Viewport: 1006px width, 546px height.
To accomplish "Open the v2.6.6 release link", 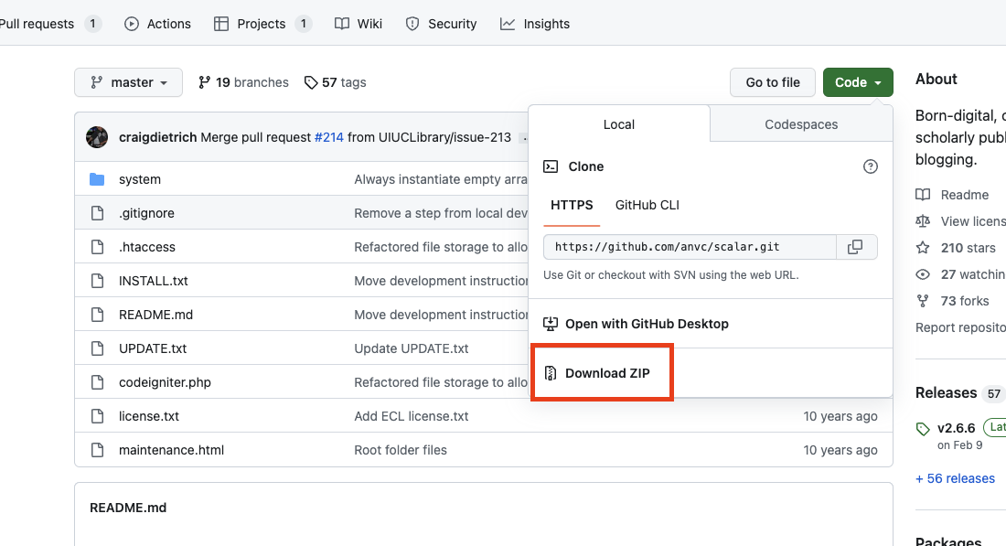I will pyautogui.click(x=956, y=428).
